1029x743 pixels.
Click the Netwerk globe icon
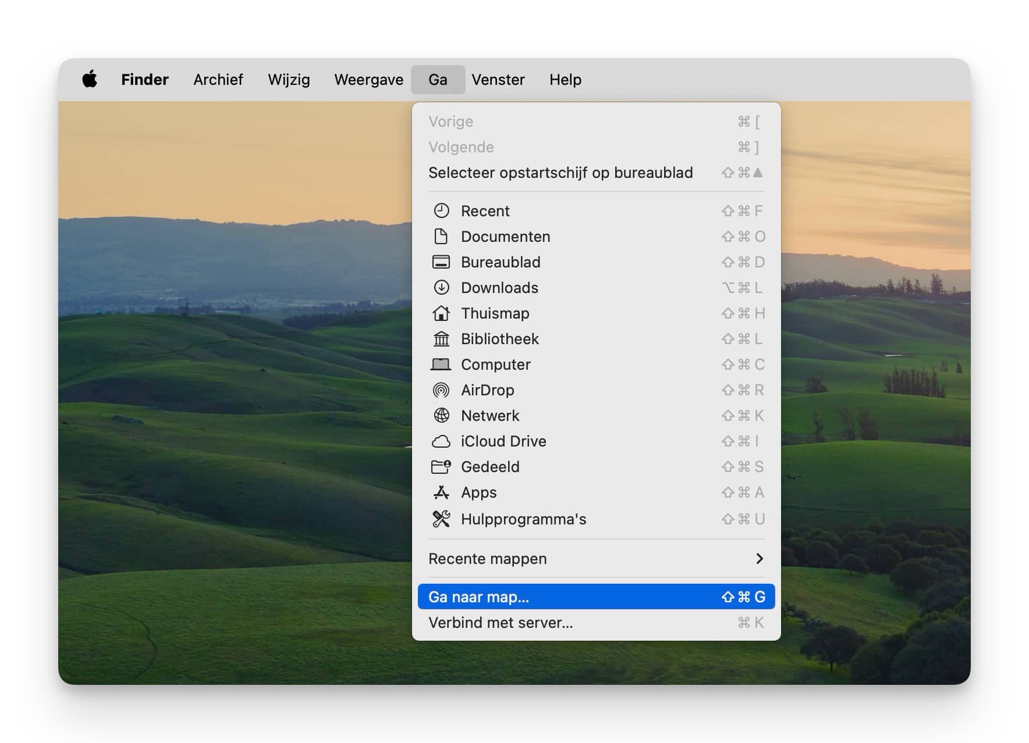pyautogui.click(x=441, y=415)
